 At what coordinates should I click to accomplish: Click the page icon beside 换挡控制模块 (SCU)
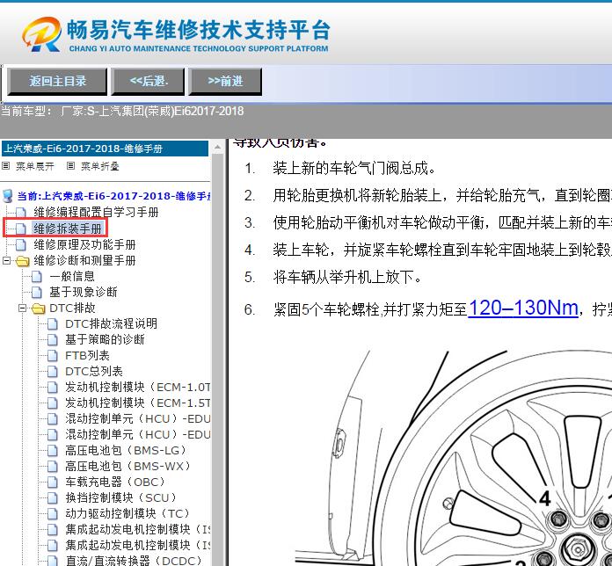pos(52,498)
